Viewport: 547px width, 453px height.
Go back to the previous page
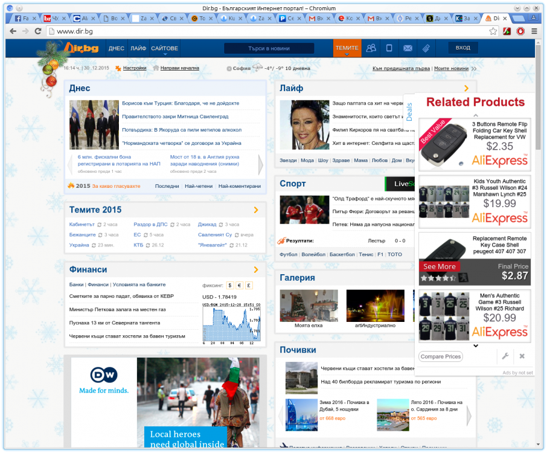point(13,31)
